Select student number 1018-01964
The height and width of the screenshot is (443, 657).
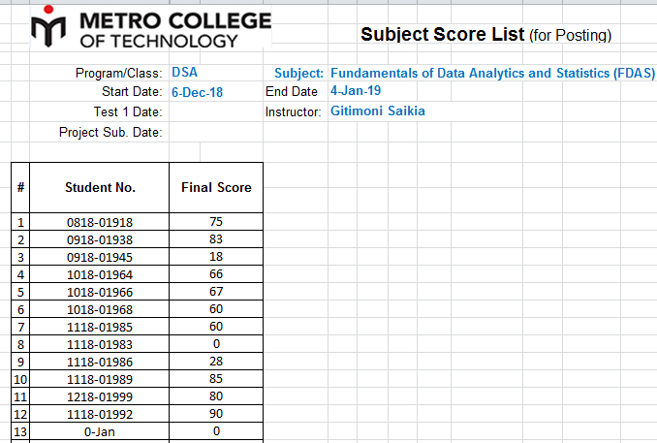coord(100,274)
